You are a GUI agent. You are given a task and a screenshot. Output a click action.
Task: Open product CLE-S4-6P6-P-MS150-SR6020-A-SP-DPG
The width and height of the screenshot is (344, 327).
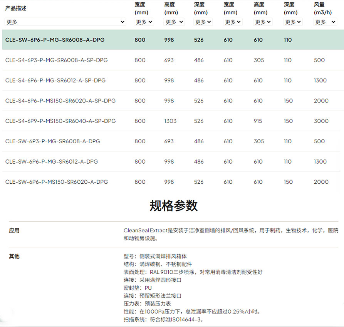60,101
